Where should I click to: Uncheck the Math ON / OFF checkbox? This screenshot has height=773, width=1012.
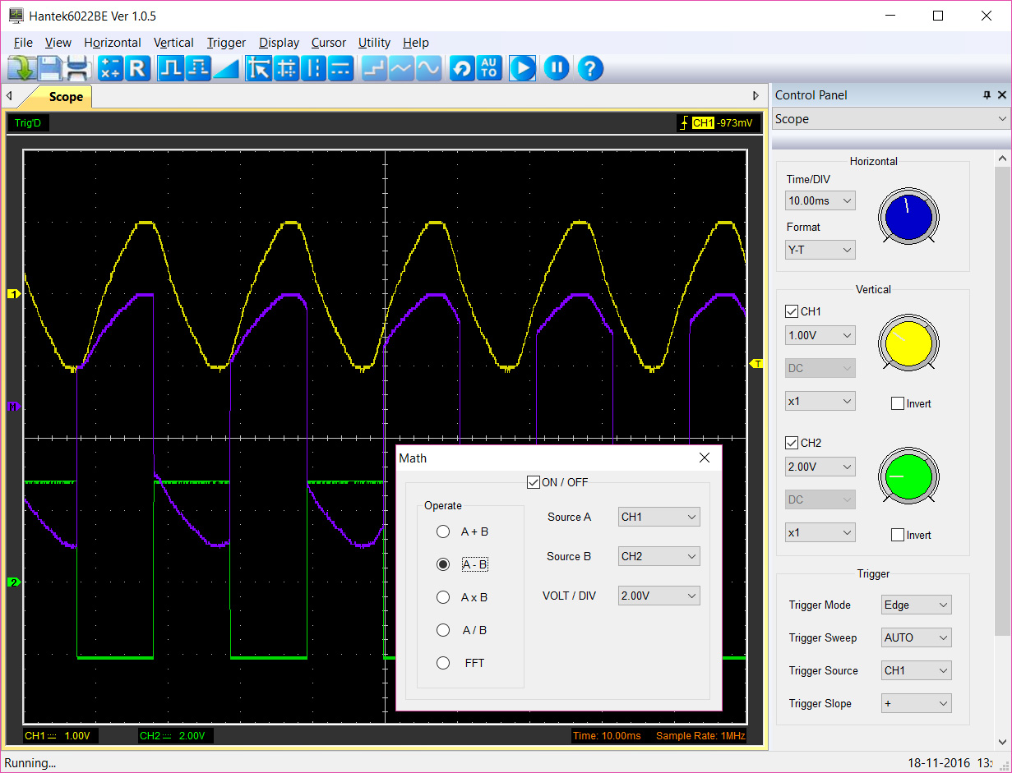[x=534, y=482]
